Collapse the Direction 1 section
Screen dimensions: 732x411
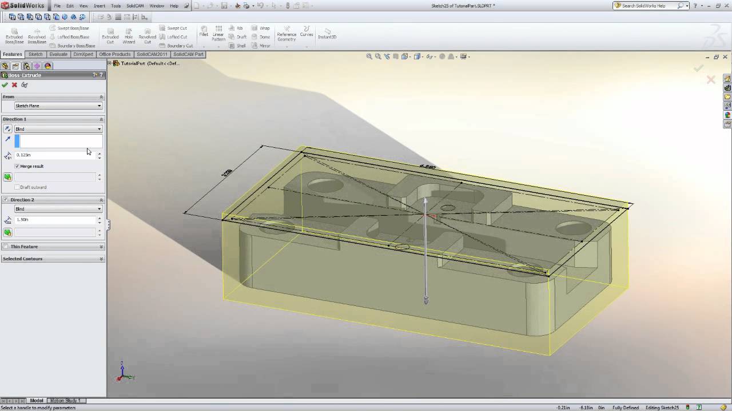click(101, 119)
